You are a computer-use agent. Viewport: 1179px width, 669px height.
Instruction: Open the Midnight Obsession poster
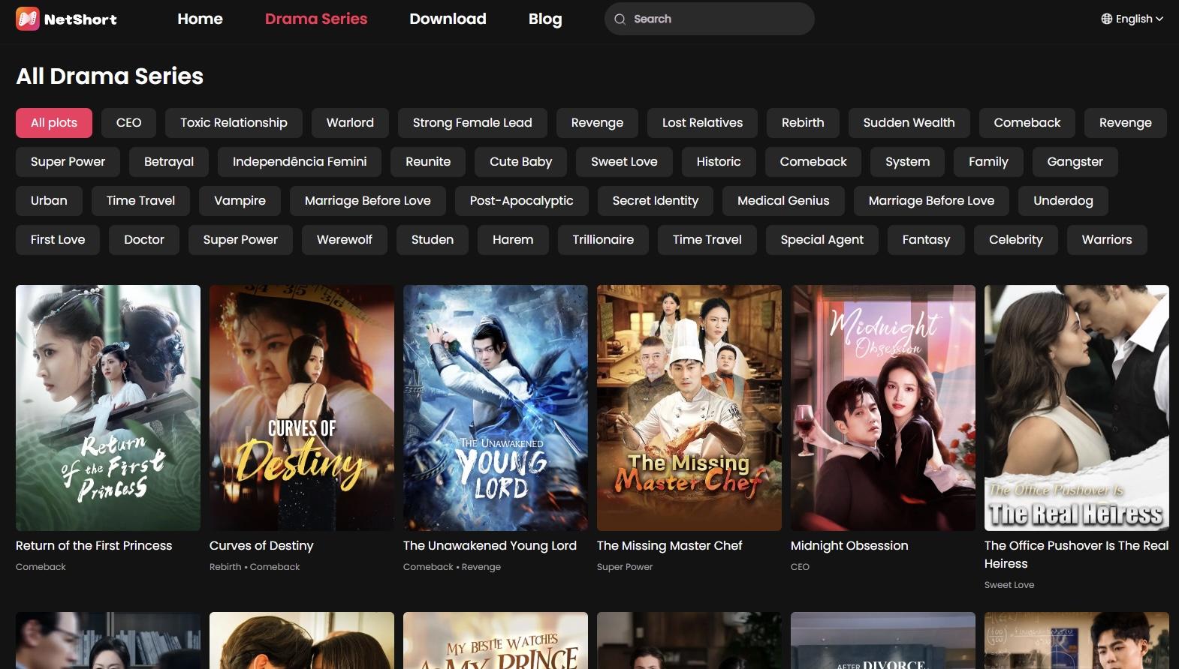(883, 408)
